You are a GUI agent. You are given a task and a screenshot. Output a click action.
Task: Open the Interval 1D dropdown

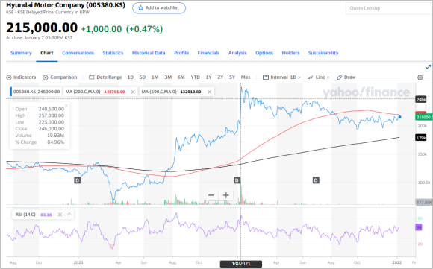tap(281, 77)
